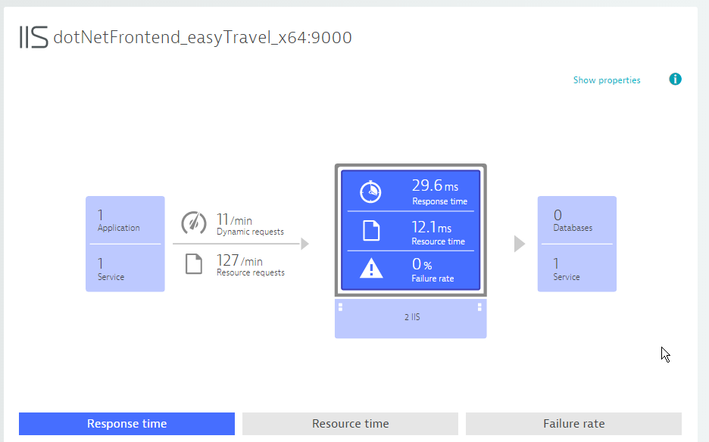
Task: Expand the 2 IIS bar
Action: click(x=411, y=318)
